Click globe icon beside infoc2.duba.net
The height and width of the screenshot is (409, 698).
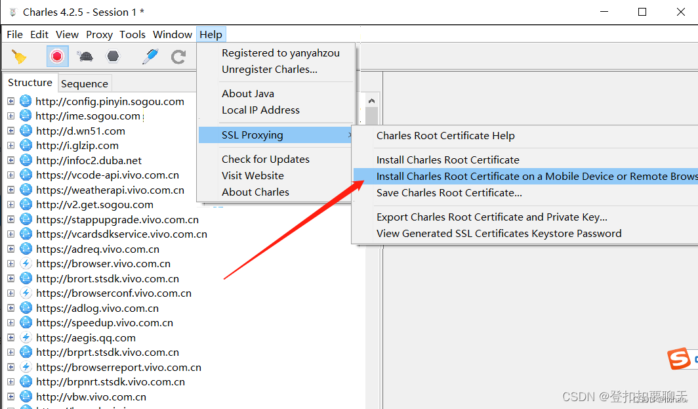[x=26, y=160]
